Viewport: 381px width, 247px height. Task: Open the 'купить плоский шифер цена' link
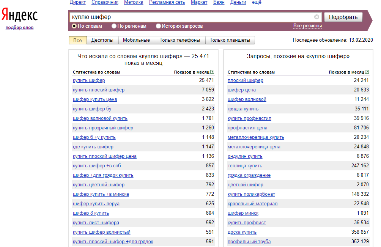coord(105,156)
